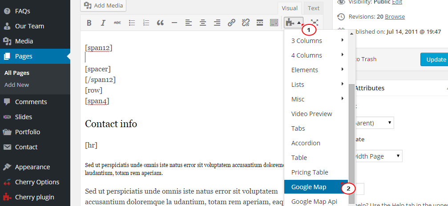Insert or edit link
Viewport: 448px width, 206px height.
point(231,23)
